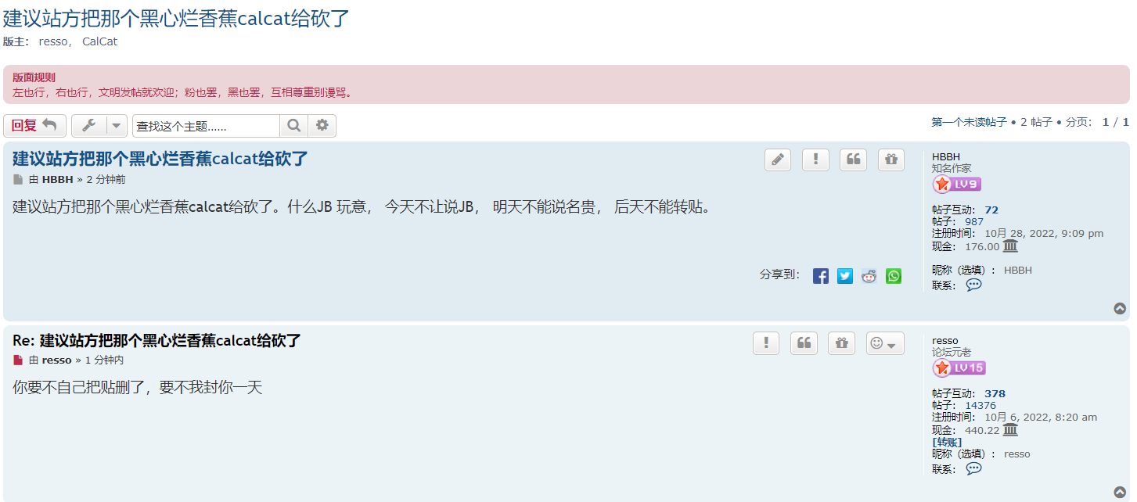Click the 转账 transfer link under resso
Screen dimensions: 1137x502
(x=947, y=442)
